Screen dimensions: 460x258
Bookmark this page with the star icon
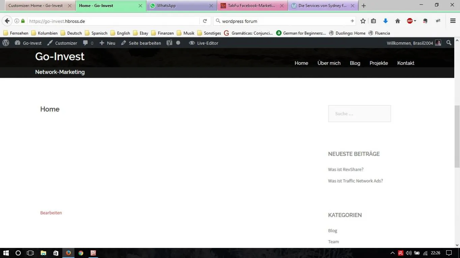pyautogui.click(x=363, y=21)
